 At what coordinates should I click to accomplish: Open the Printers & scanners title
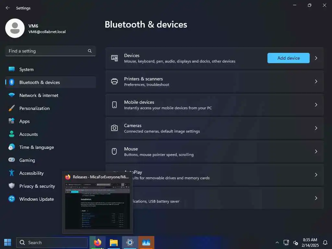143,79
